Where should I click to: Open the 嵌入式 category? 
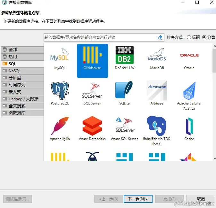click(22, 92)
